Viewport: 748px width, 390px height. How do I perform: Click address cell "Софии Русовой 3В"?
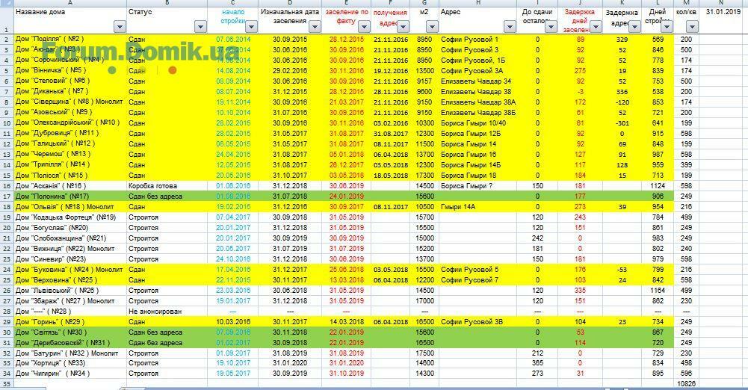pyautogui.click(x=477, y=322)
